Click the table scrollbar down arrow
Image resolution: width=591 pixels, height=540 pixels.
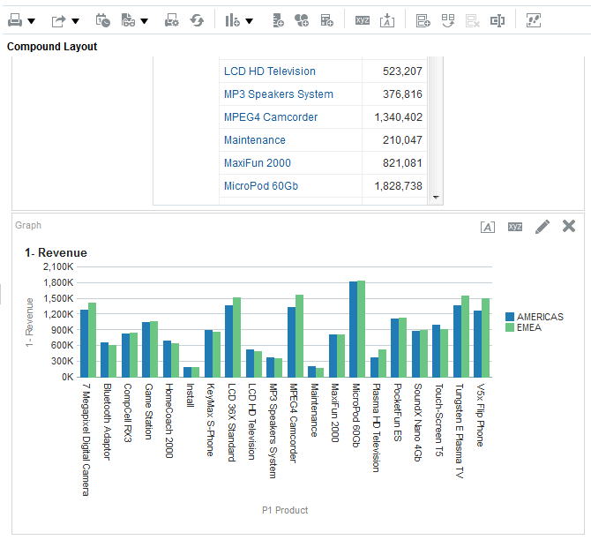436,199
